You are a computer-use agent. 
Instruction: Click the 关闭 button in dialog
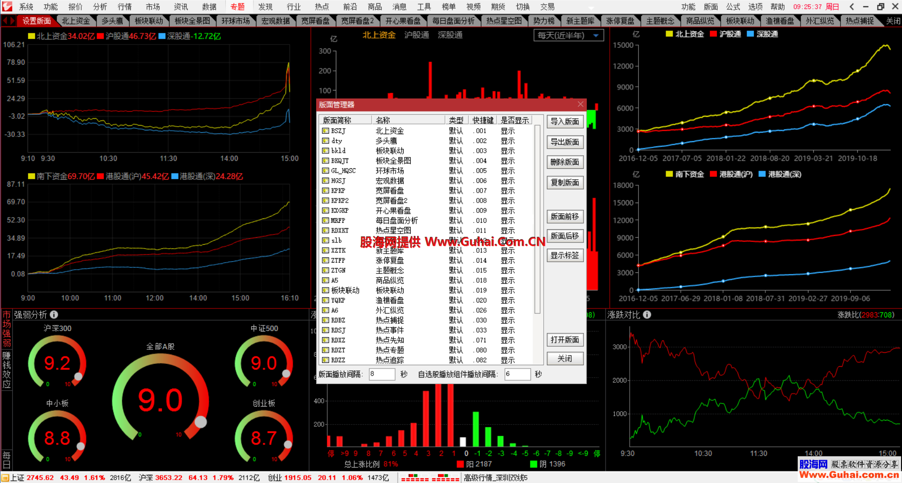point(565,359)
